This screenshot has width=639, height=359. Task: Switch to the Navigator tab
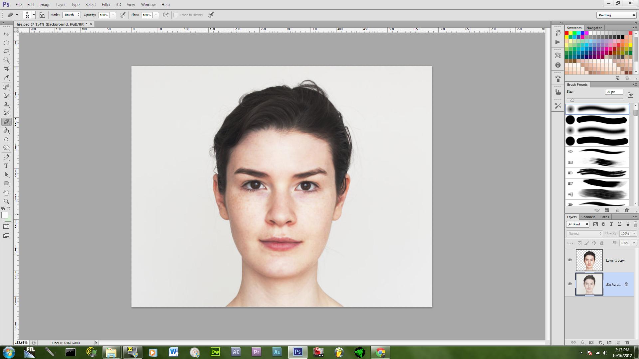(594, 28)
